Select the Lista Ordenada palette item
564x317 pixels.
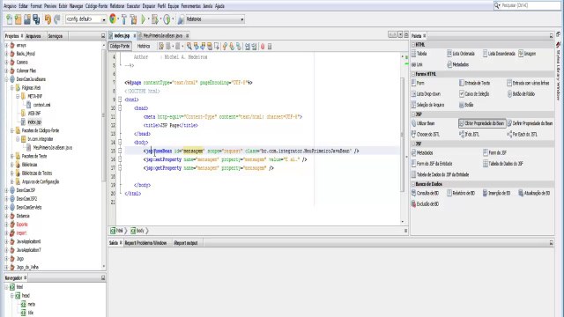[461, 54]
